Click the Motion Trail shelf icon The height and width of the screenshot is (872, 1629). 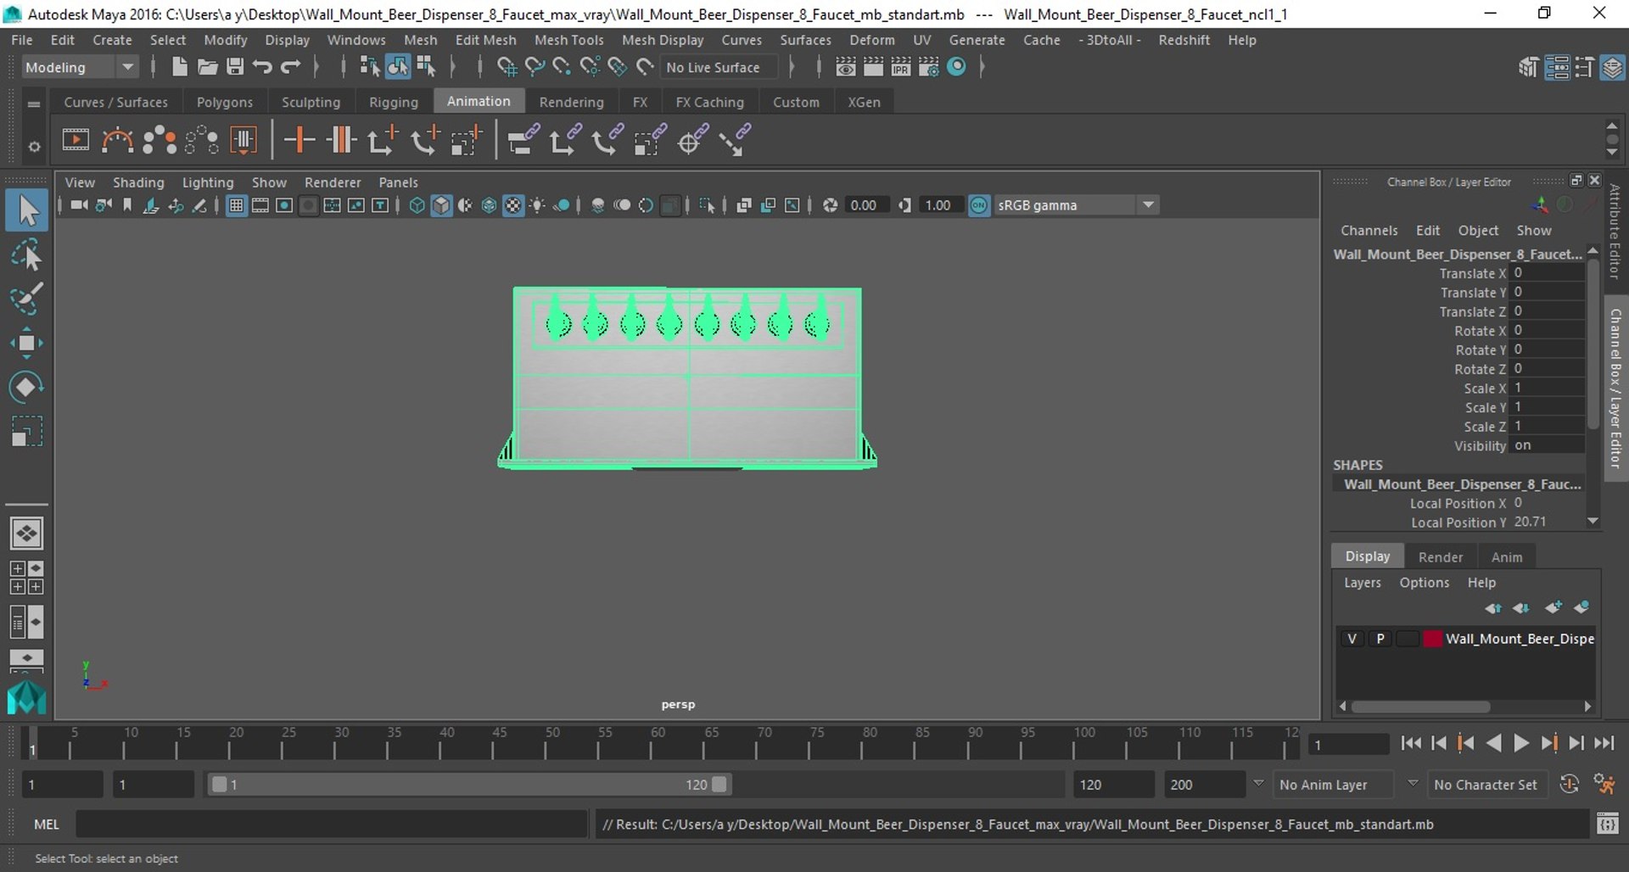118,141
